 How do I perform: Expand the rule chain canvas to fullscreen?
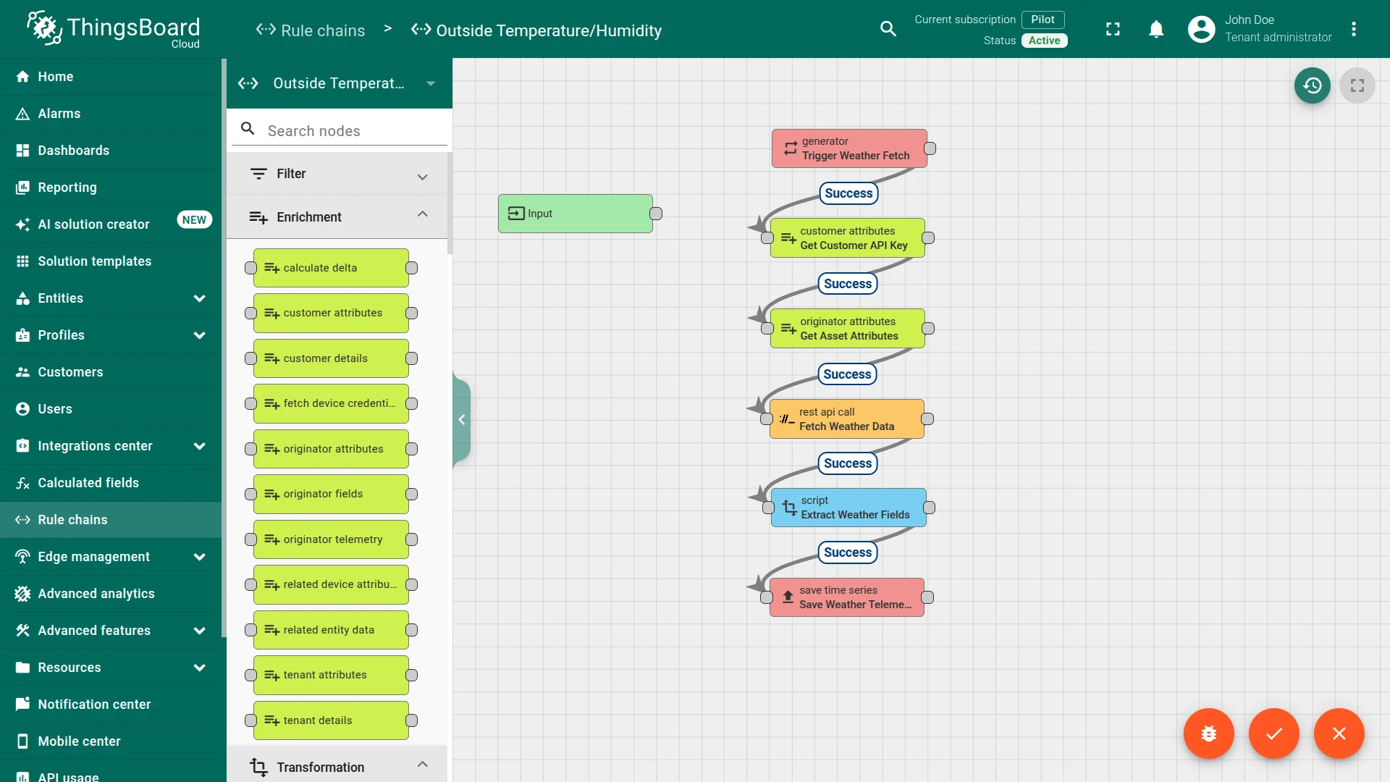(1357, 85)
